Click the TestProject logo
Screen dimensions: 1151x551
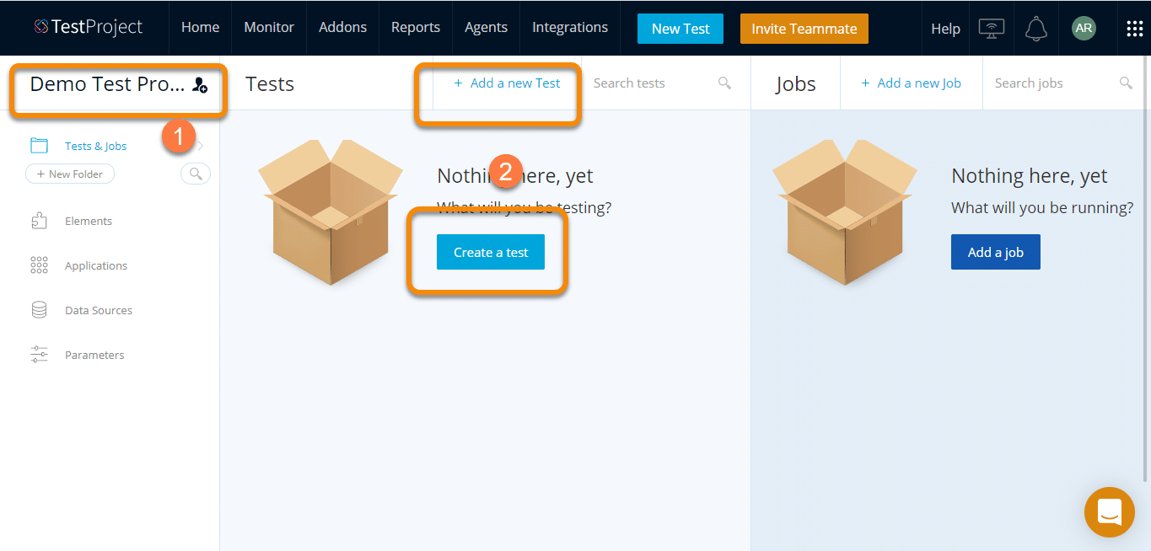coord(89,28)
